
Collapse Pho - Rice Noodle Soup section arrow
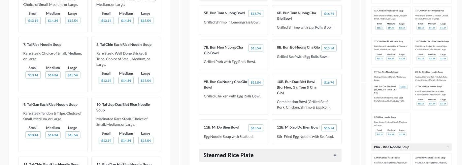pos(448,147)
